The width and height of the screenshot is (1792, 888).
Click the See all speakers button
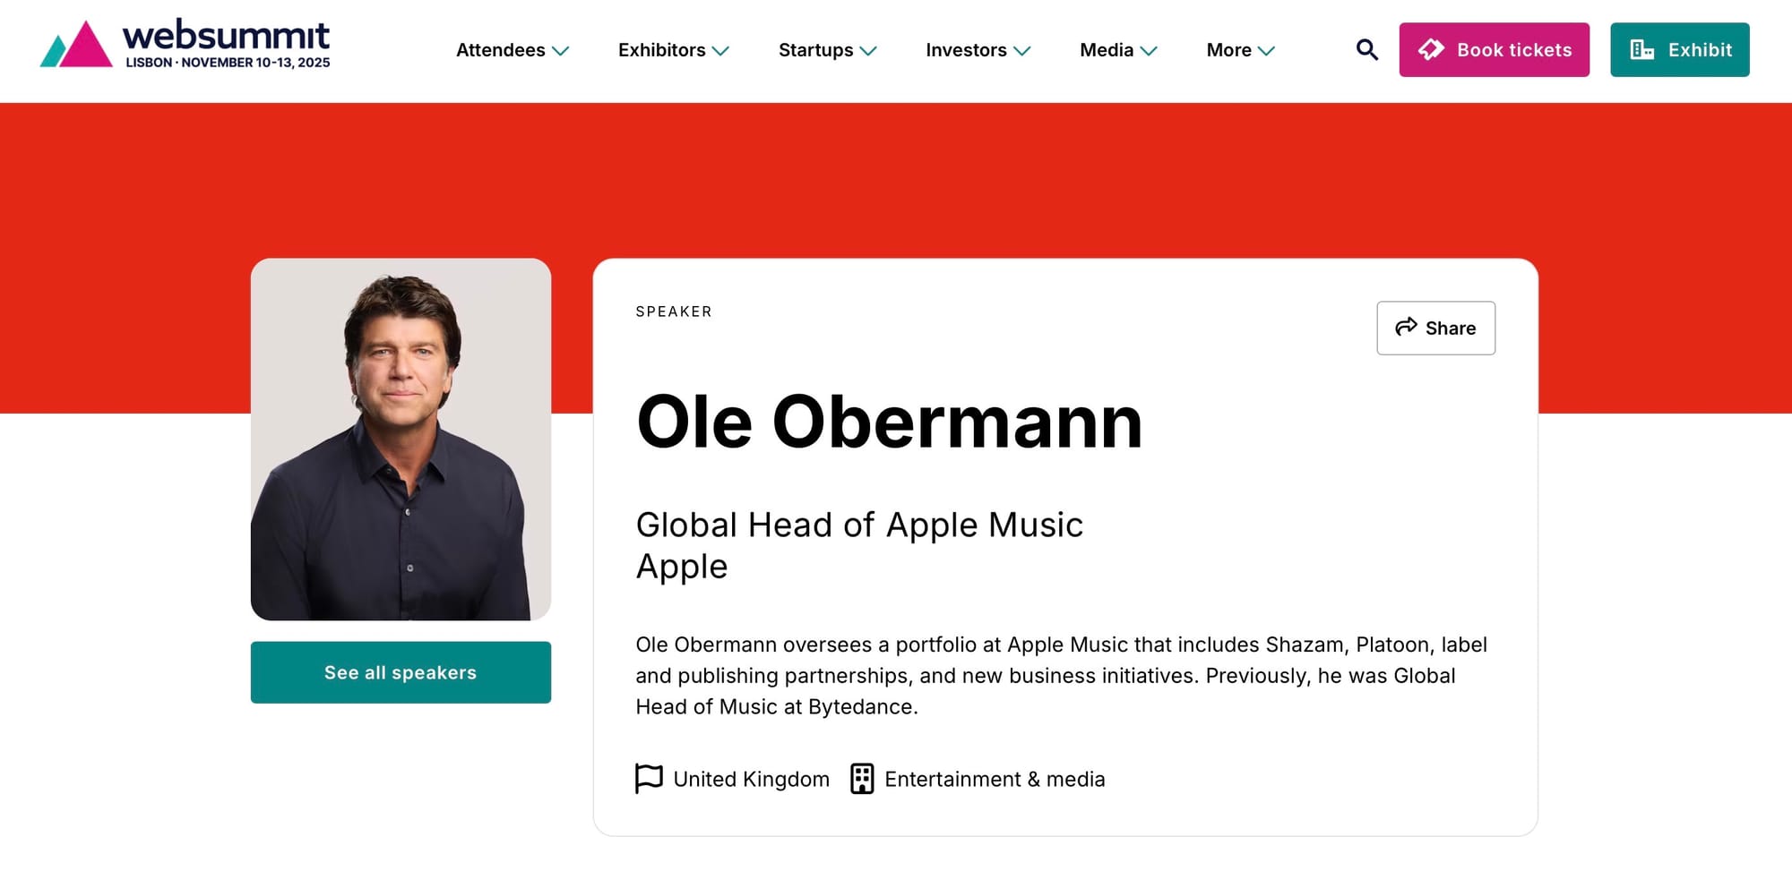(401, 672)
